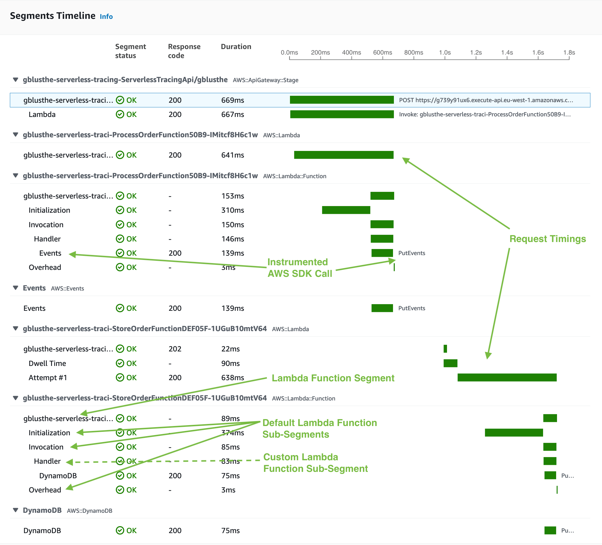
Task: Collapse the ProcessOrderFunction AWS::Lambda group
Action: [15, 135]
